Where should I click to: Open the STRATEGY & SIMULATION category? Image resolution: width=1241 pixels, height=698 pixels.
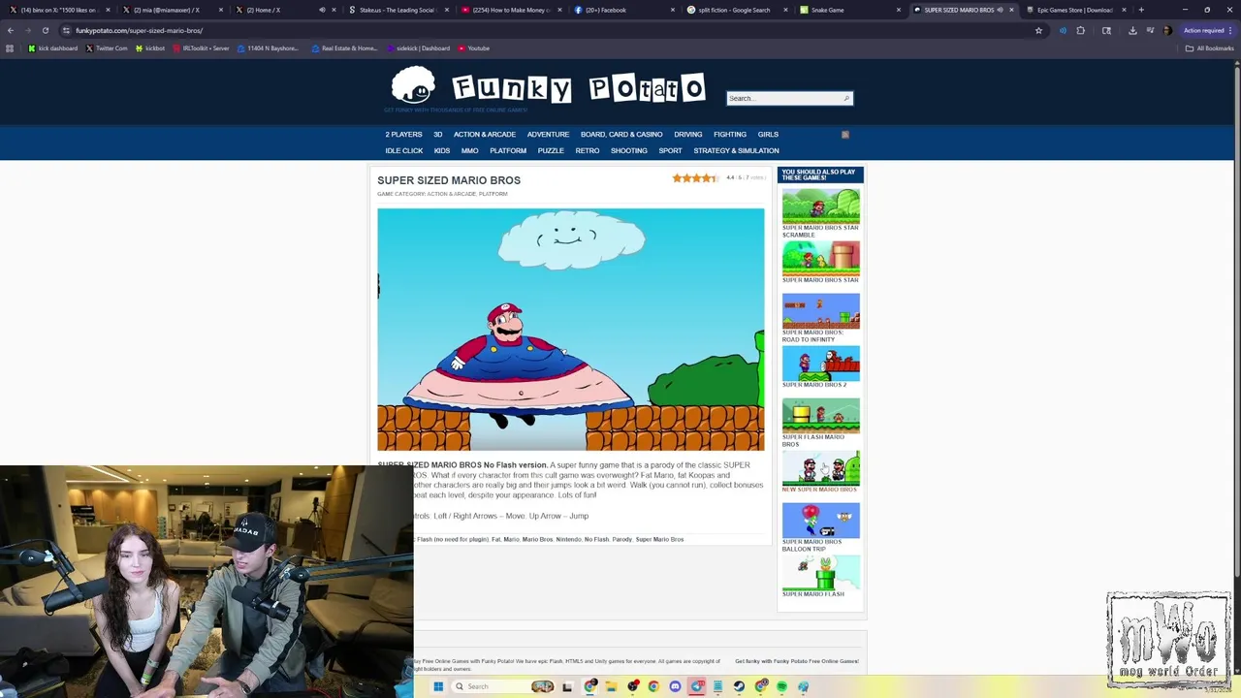736,150
